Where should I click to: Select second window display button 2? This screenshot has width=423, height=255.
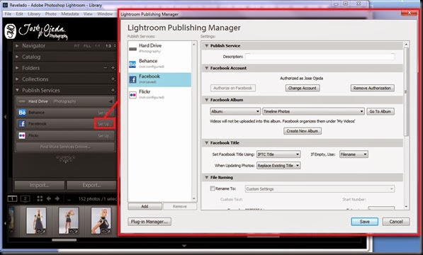click(x=25, y=199)
